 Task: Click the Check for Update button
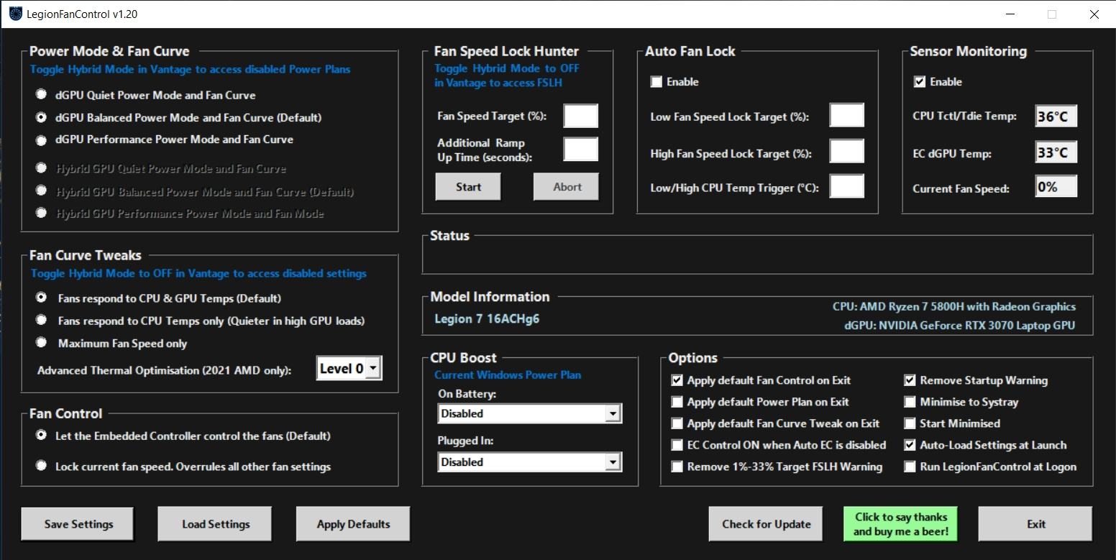point(767,524)
